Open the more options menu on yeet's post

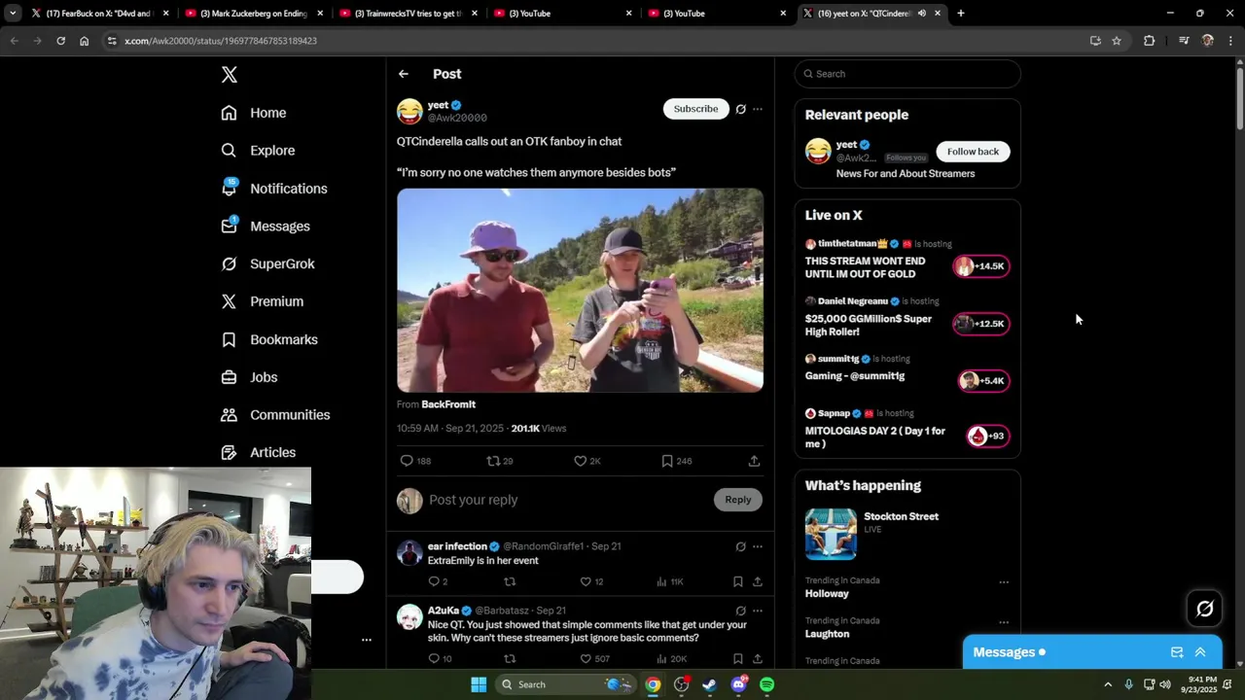coord(758,109)
